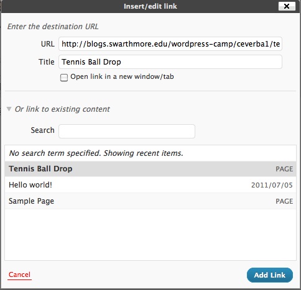This screenshot has height=290, width=301.
Task: Select Tennis Ball Drop from recent items
Action: [x=150, y=169]
